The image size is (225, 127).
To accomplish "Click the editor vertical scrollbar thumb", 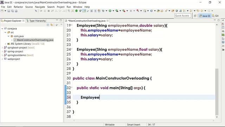I will [217, 92].
